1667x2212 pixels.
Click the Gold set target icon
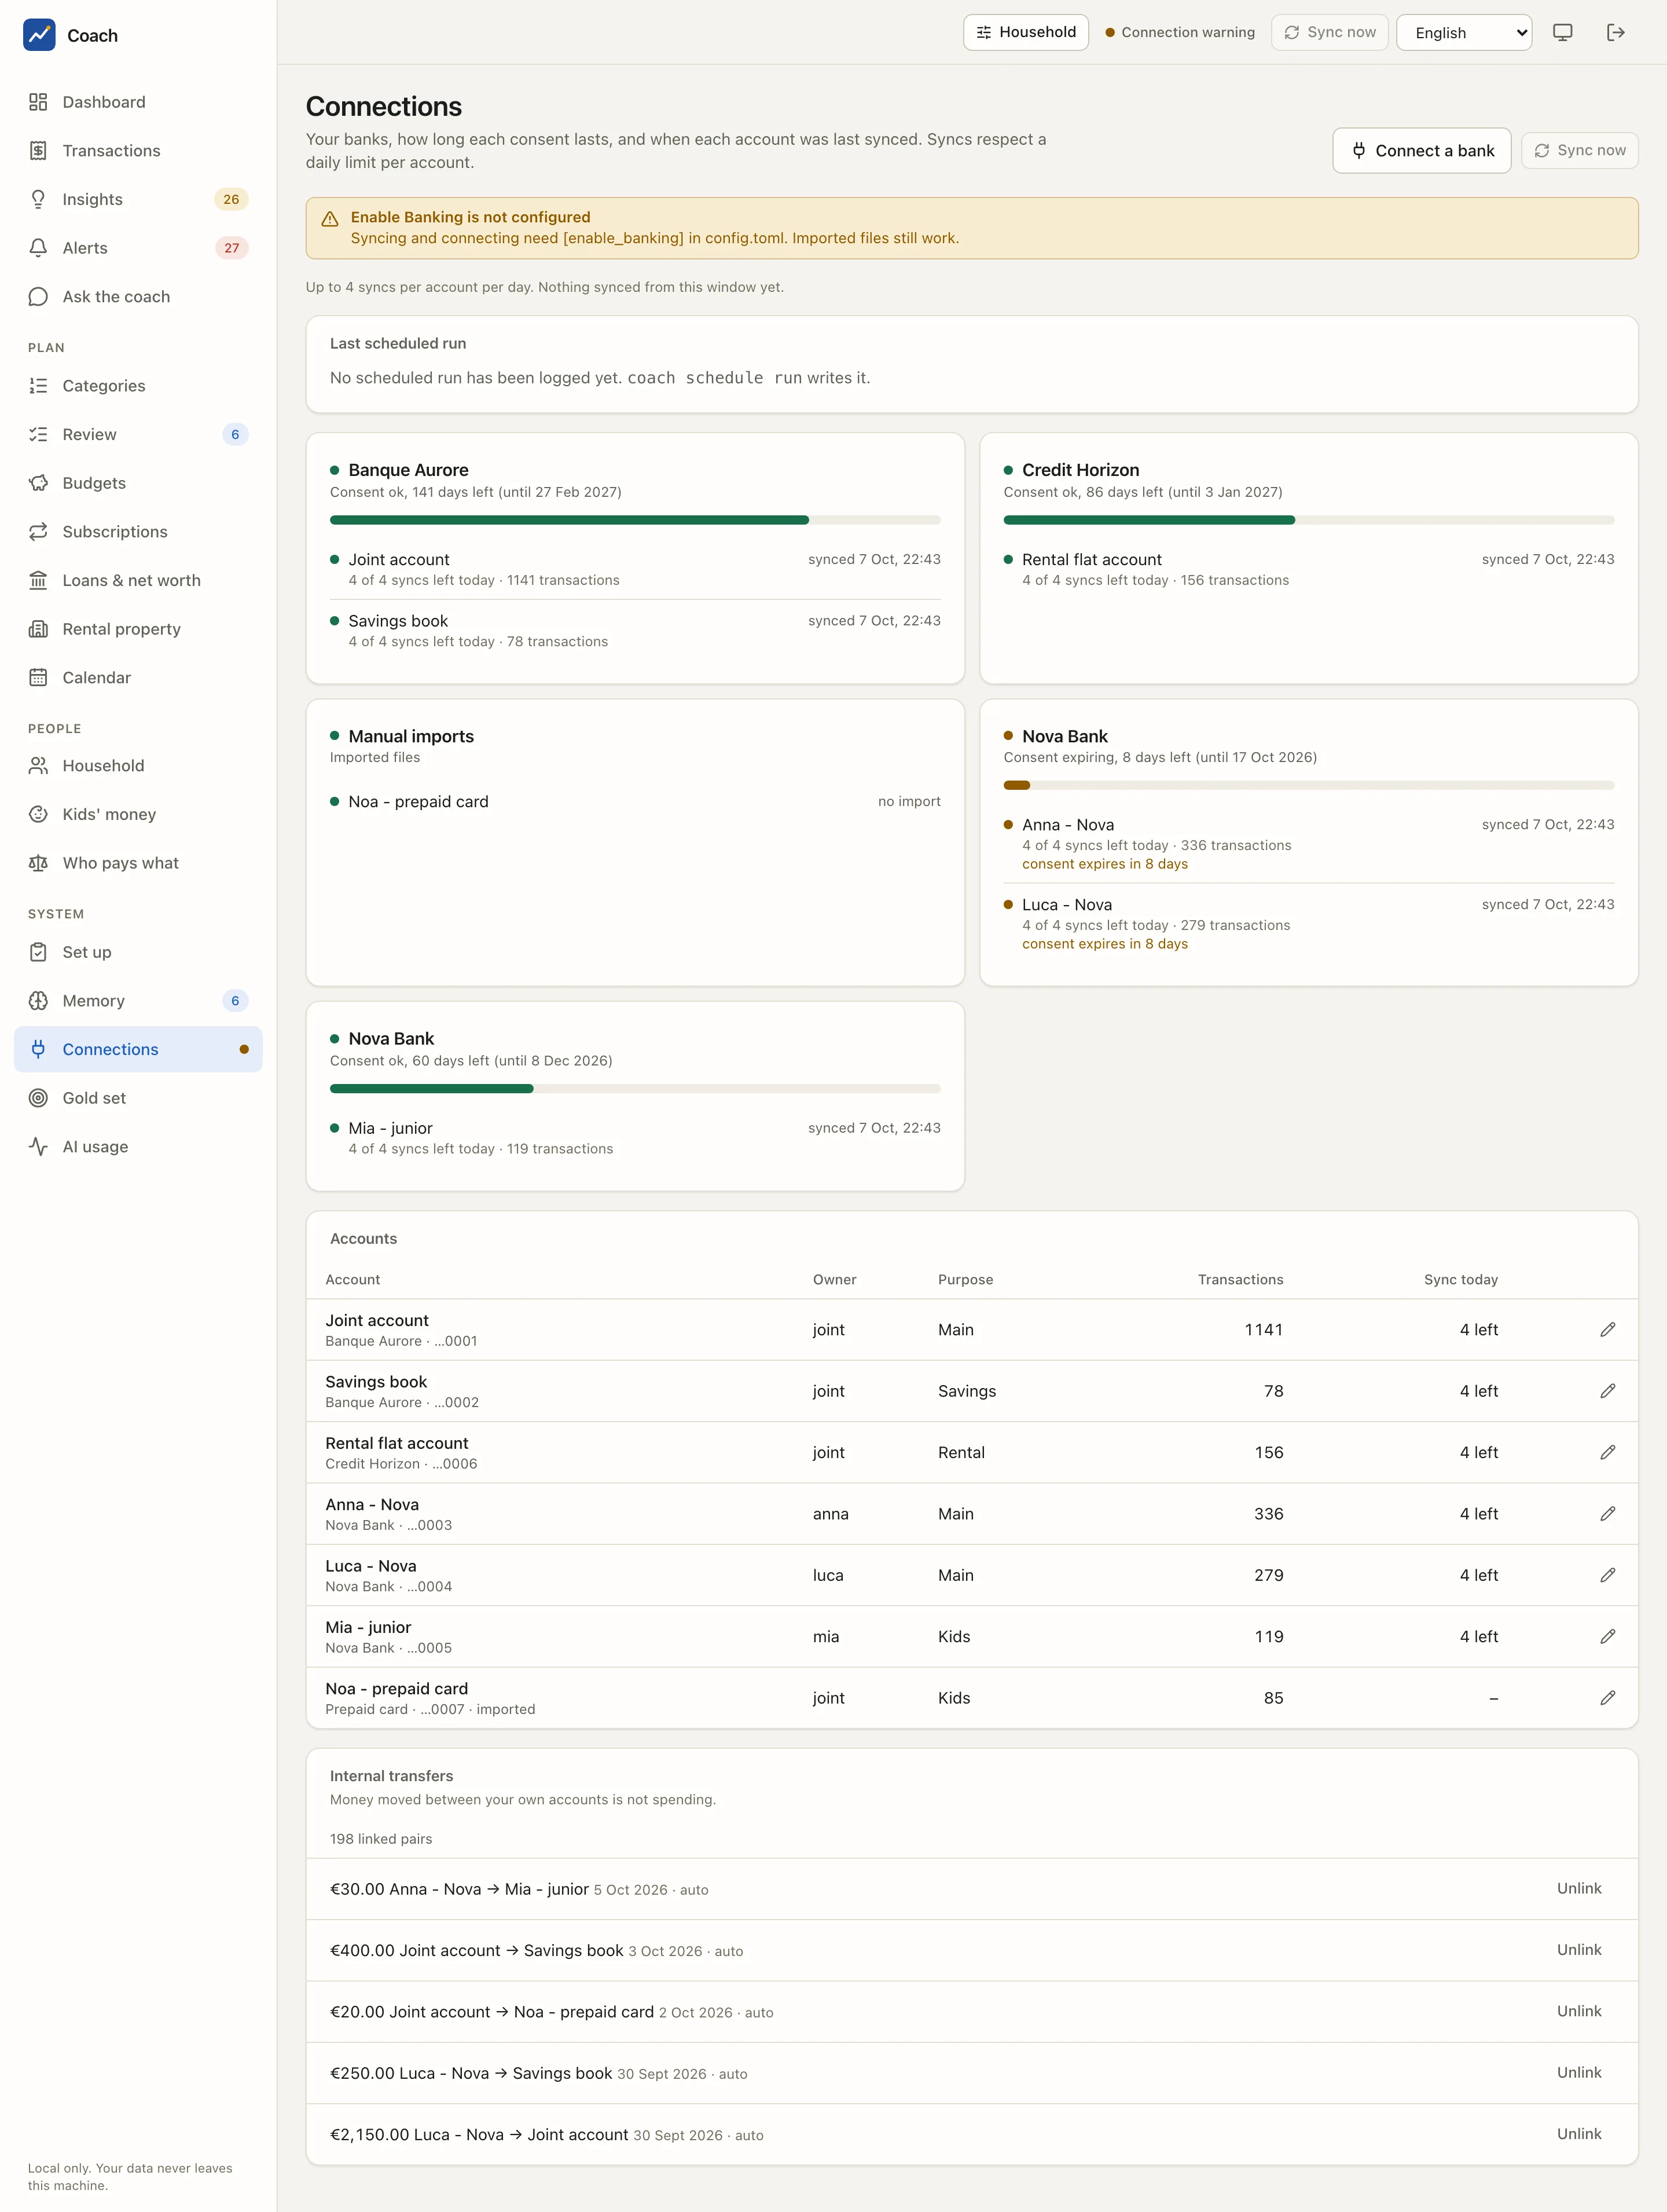pos(38,1098)
